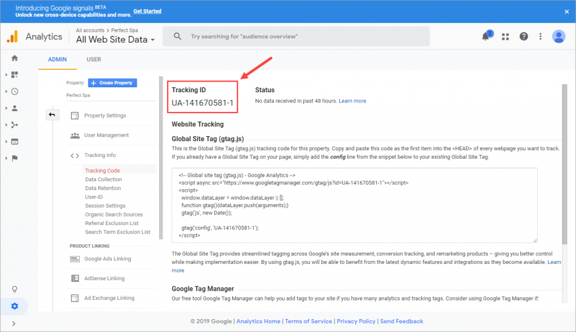Focus the audience overview search field
Image resolution: width=576 pixels, height=332 pixels.
coord(296,36)
